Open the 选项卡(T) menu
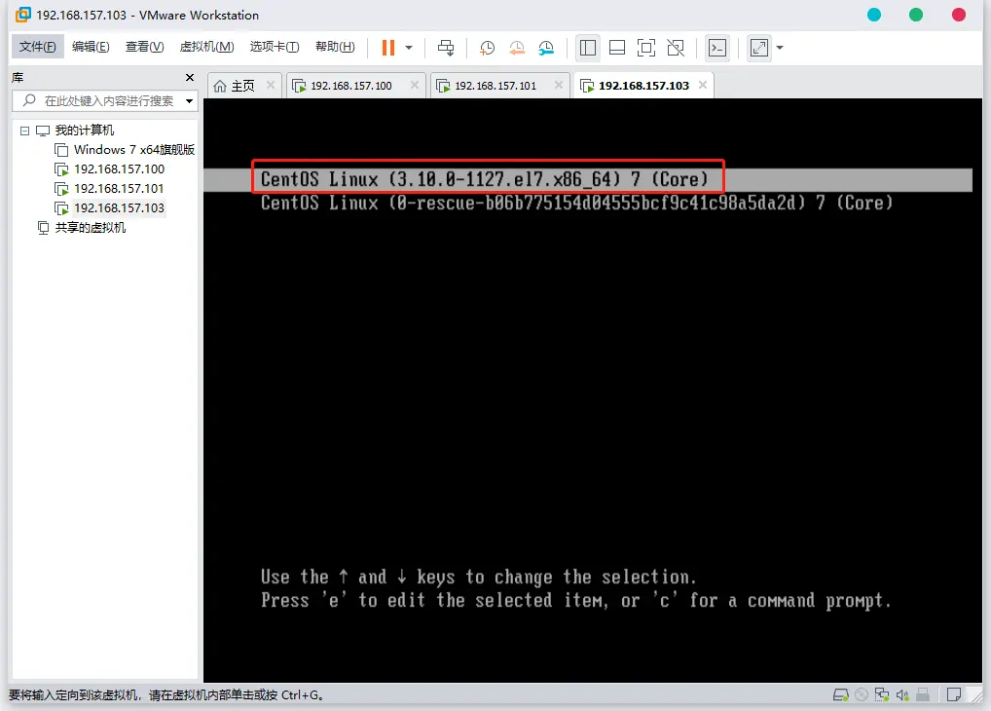 (275, 47)
